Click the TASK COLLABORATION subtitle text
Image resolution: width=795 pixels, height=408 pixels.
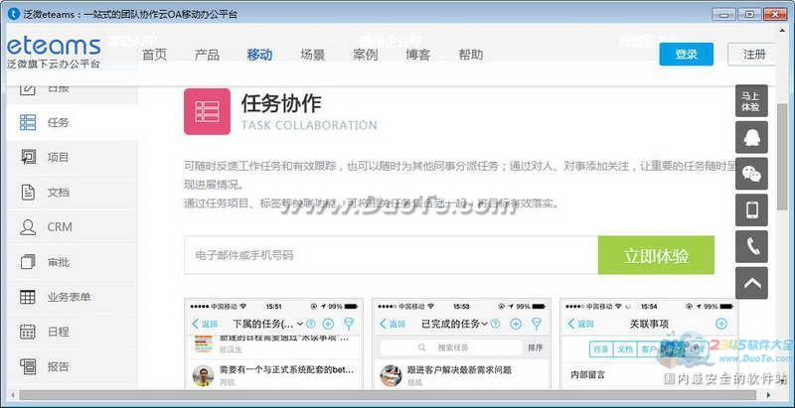[309, 125]
